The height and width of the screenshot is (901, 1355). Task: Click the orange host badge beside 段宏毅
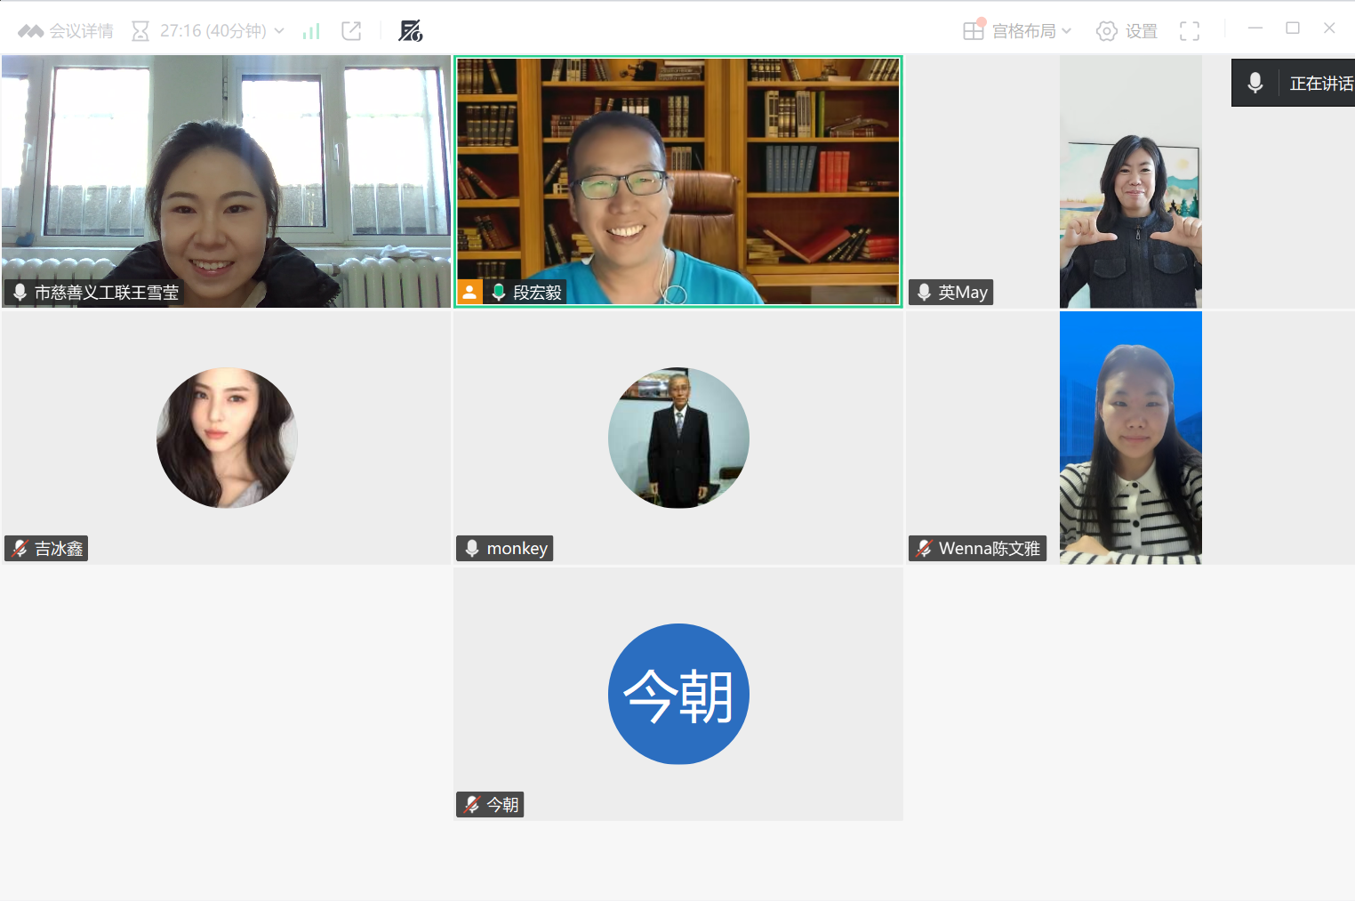(x=469, y=292)
